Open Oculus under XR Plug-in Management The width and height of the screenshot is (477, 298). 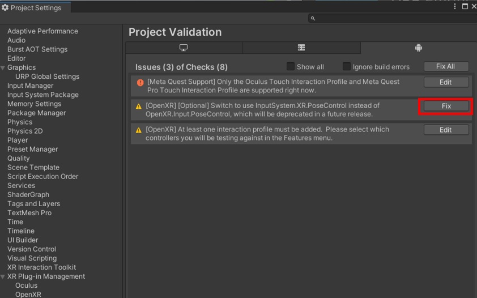[27, 286]
